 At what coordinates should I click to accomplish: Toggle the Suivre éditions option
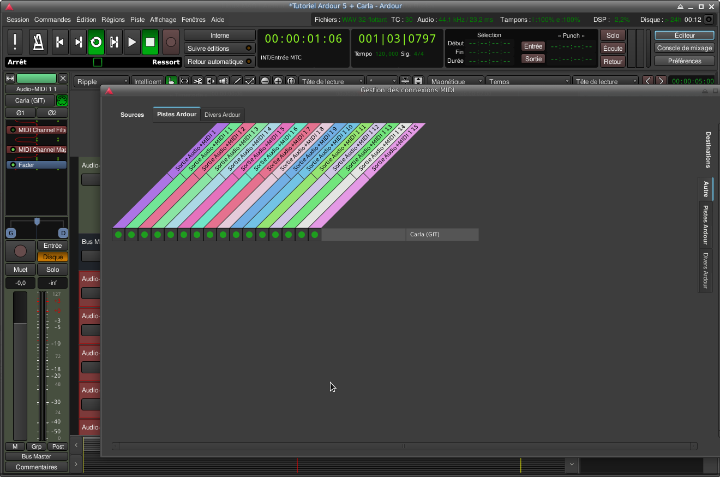tap(220, 49)
